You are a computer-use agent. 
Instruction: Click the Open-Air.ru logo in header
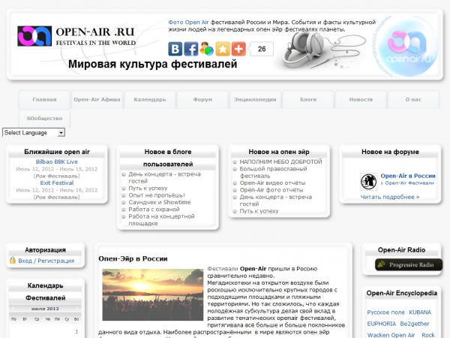click(76, 36)
